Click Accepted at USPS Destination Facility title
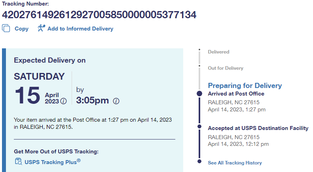This screenshot has width=313, height=172. [258, 128]
